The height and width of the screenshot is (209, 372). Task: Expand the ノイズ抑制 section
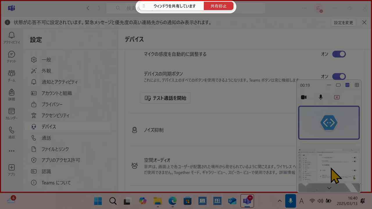click(154, 130)
